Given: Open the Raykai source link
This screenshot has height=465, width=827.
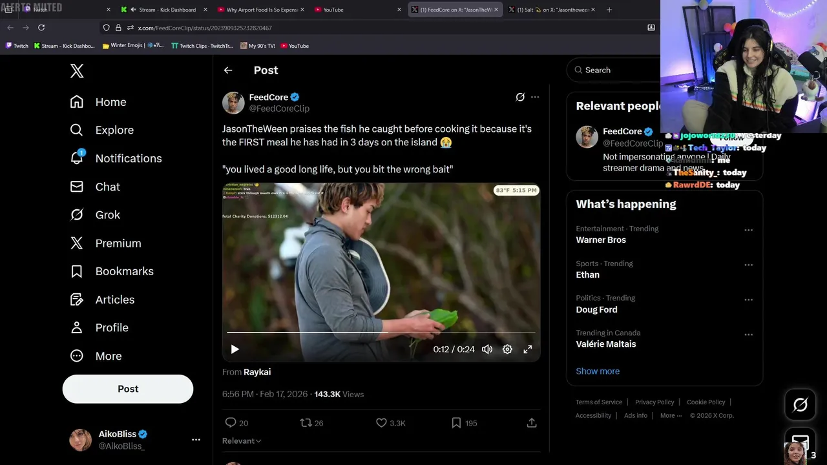Looking at the screenshot, I should pyautogui.click(x=257, y=372).
